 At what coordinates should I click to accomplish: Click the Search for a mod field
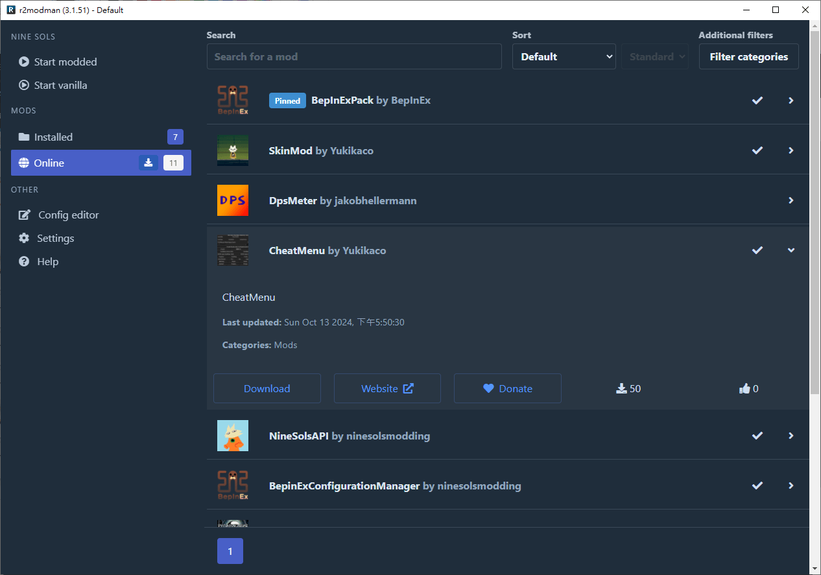coord(354,57)
